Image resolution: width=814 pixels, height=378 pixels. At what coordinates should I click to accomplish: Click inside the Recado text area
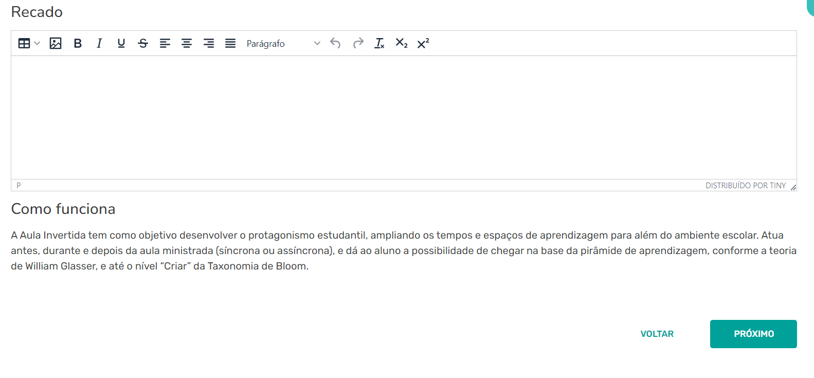(x=404, y=117)
